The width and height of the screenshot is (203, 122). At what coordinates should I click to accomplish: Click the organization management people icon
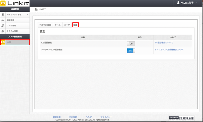tap(3, 20)
